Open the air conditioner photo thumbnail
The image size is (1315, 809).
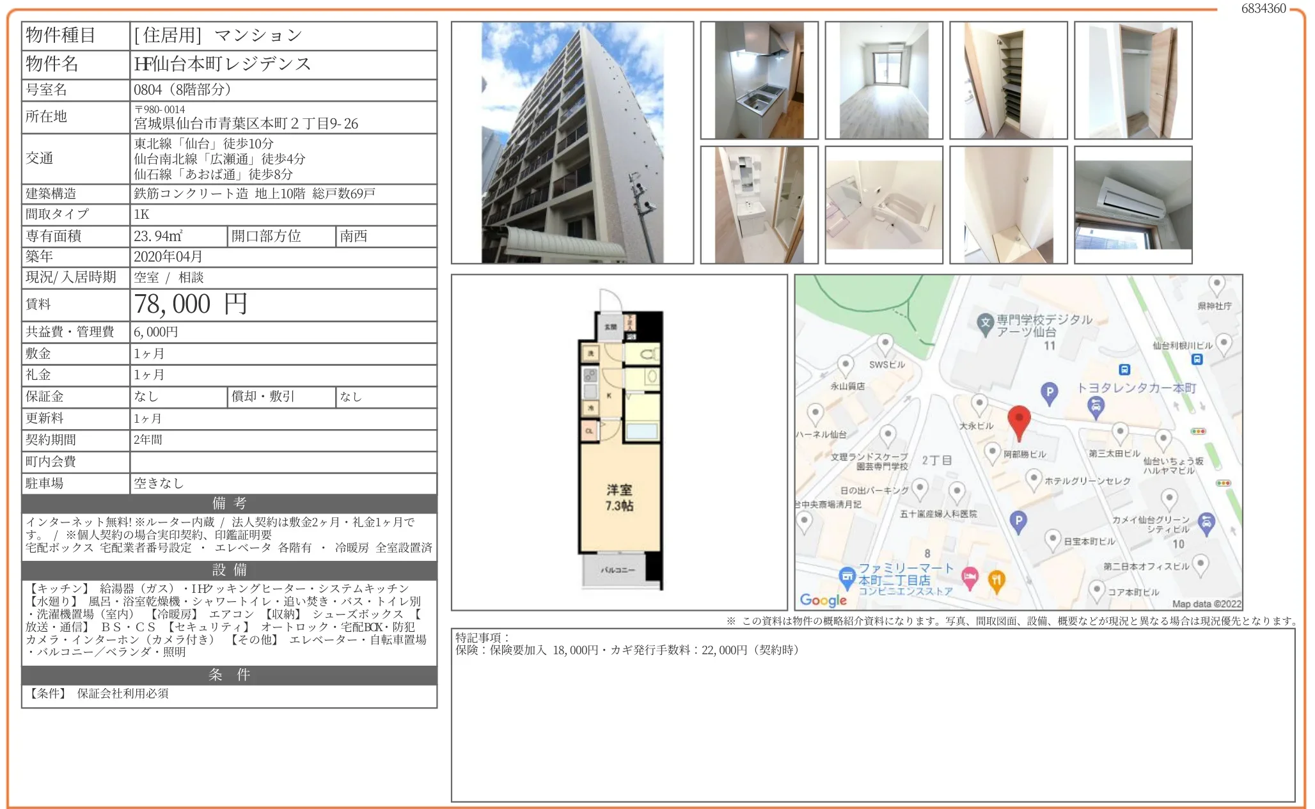(x=1133, y=205)
